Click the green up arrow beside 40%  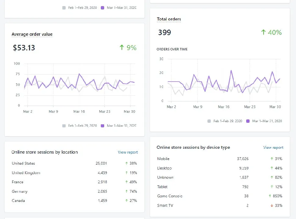(263, 32)
